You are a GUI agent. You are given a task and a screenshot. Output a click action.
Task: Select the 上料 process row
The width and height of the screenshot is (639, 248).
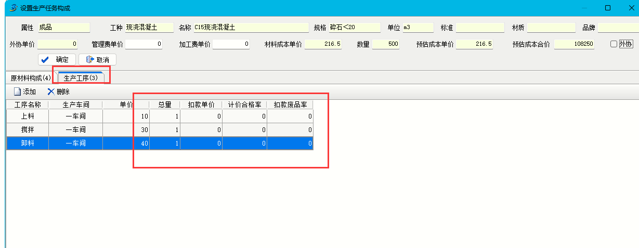(28, 116)
